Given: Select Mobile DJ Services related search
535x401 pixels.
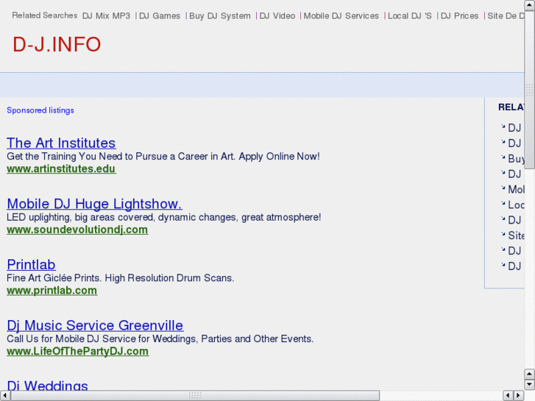Looking at the screenshot, I should [x=341, y=15].
